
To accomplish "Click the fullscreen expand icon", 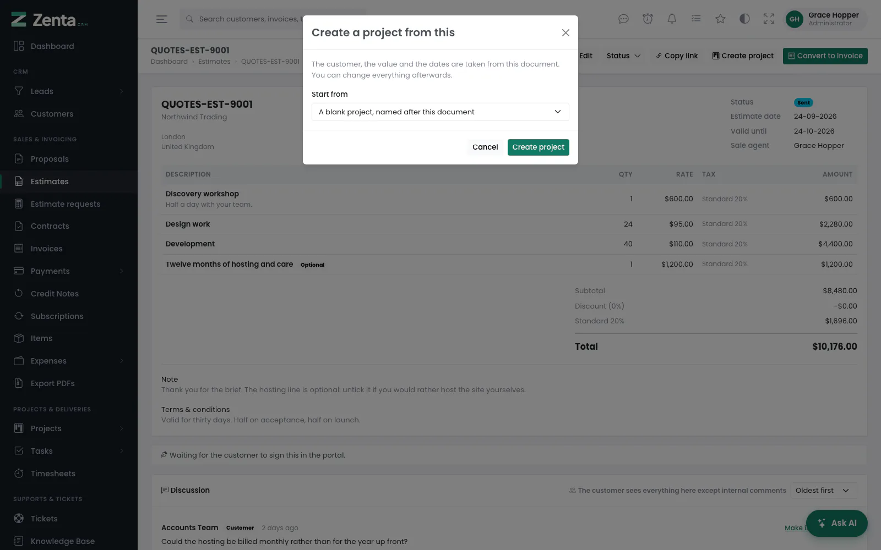I will [769, 19].
